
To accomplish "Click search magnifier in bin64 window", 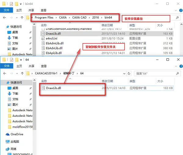I will click(177, 18).
